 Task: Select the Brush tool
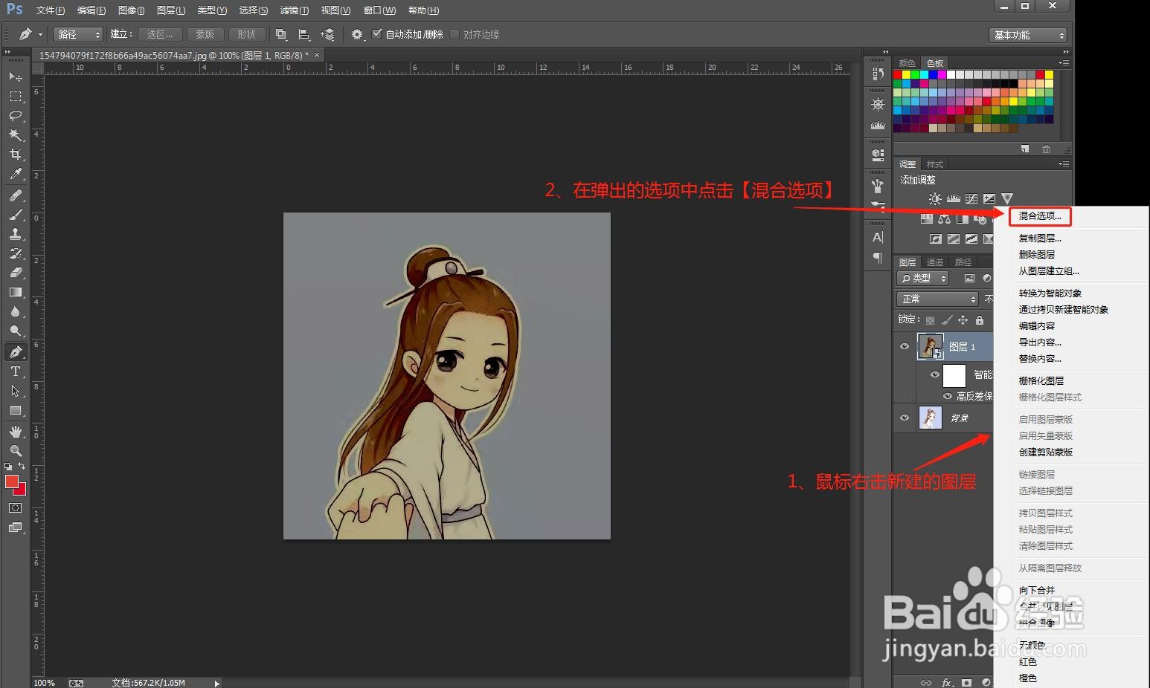point(15,215)
